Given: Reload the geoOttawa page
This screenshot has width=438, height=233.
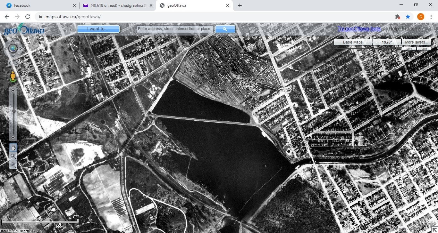Looking at the screenshot, I should (28, 17).
